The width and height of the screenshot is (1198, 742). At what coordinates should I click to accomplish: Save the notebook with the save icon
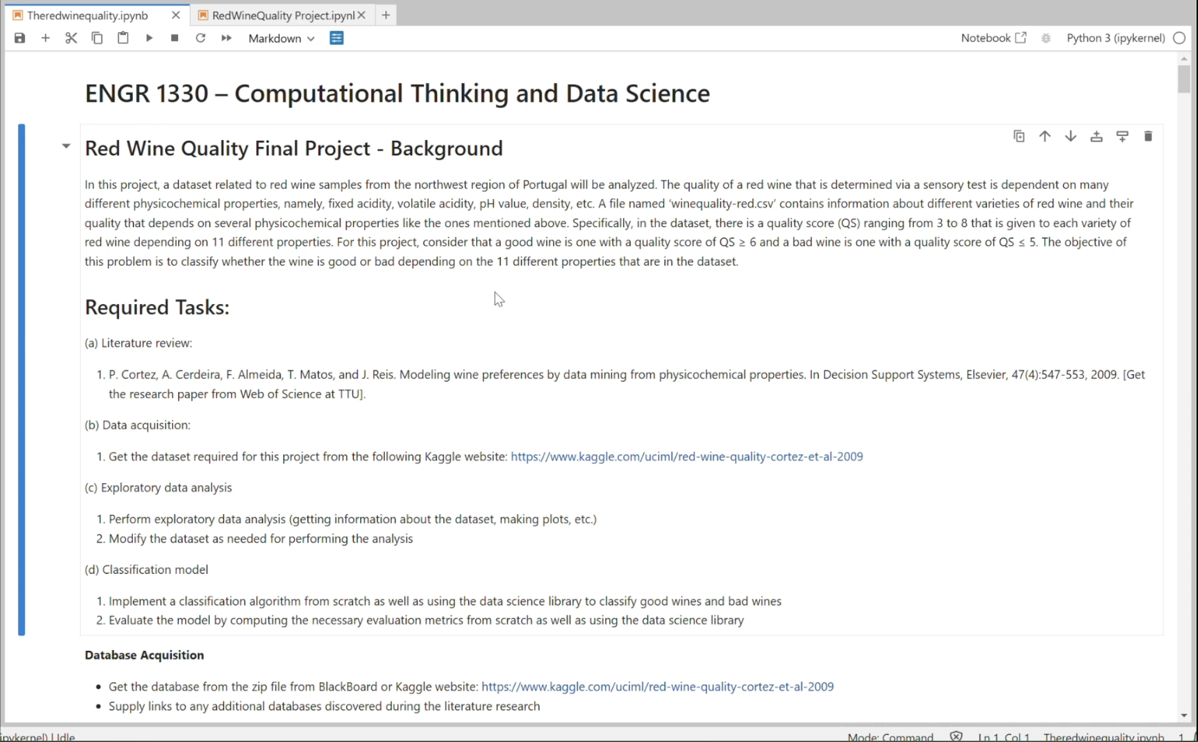pyautogui.click(x=20, y=38)
